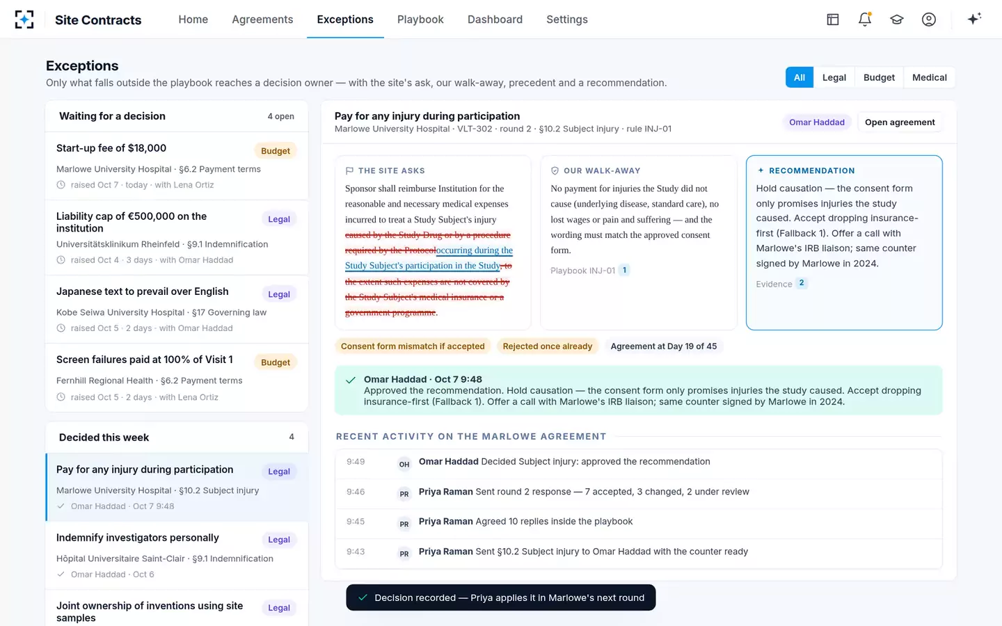Open Liability cap of €500,000 exception
Viewport: 1002px width, 626px height.
click(177, 237)
